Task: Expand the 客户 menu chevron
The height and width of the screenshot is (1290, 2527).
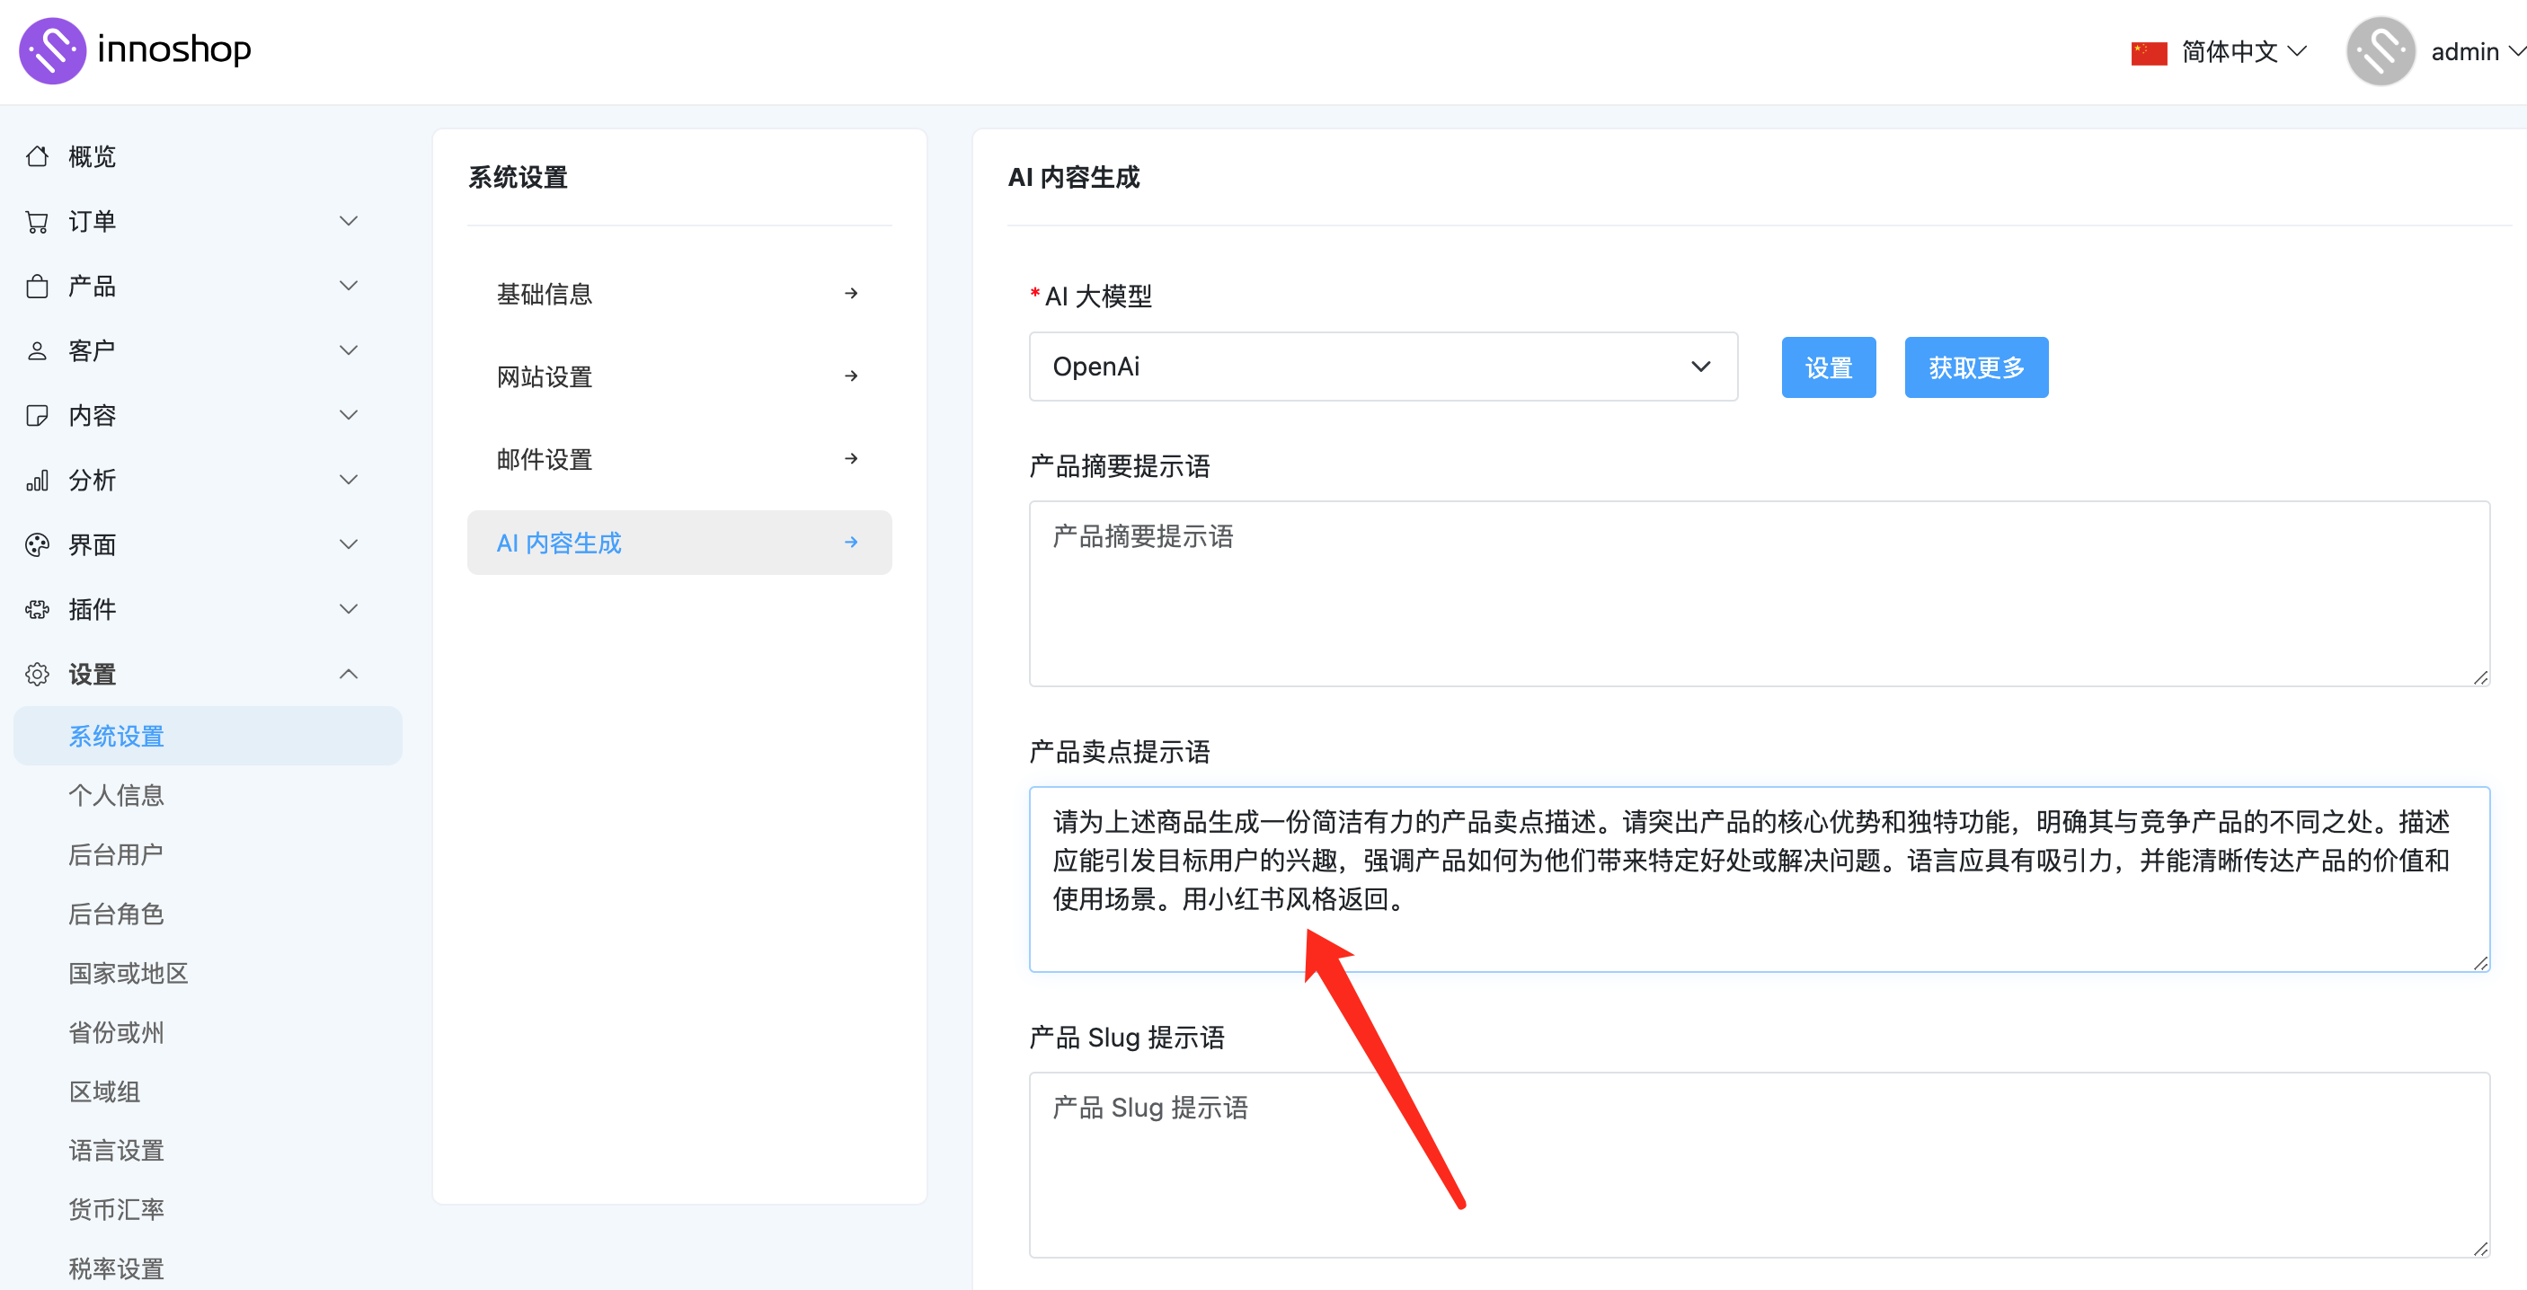Action: [x=349, y=350]
